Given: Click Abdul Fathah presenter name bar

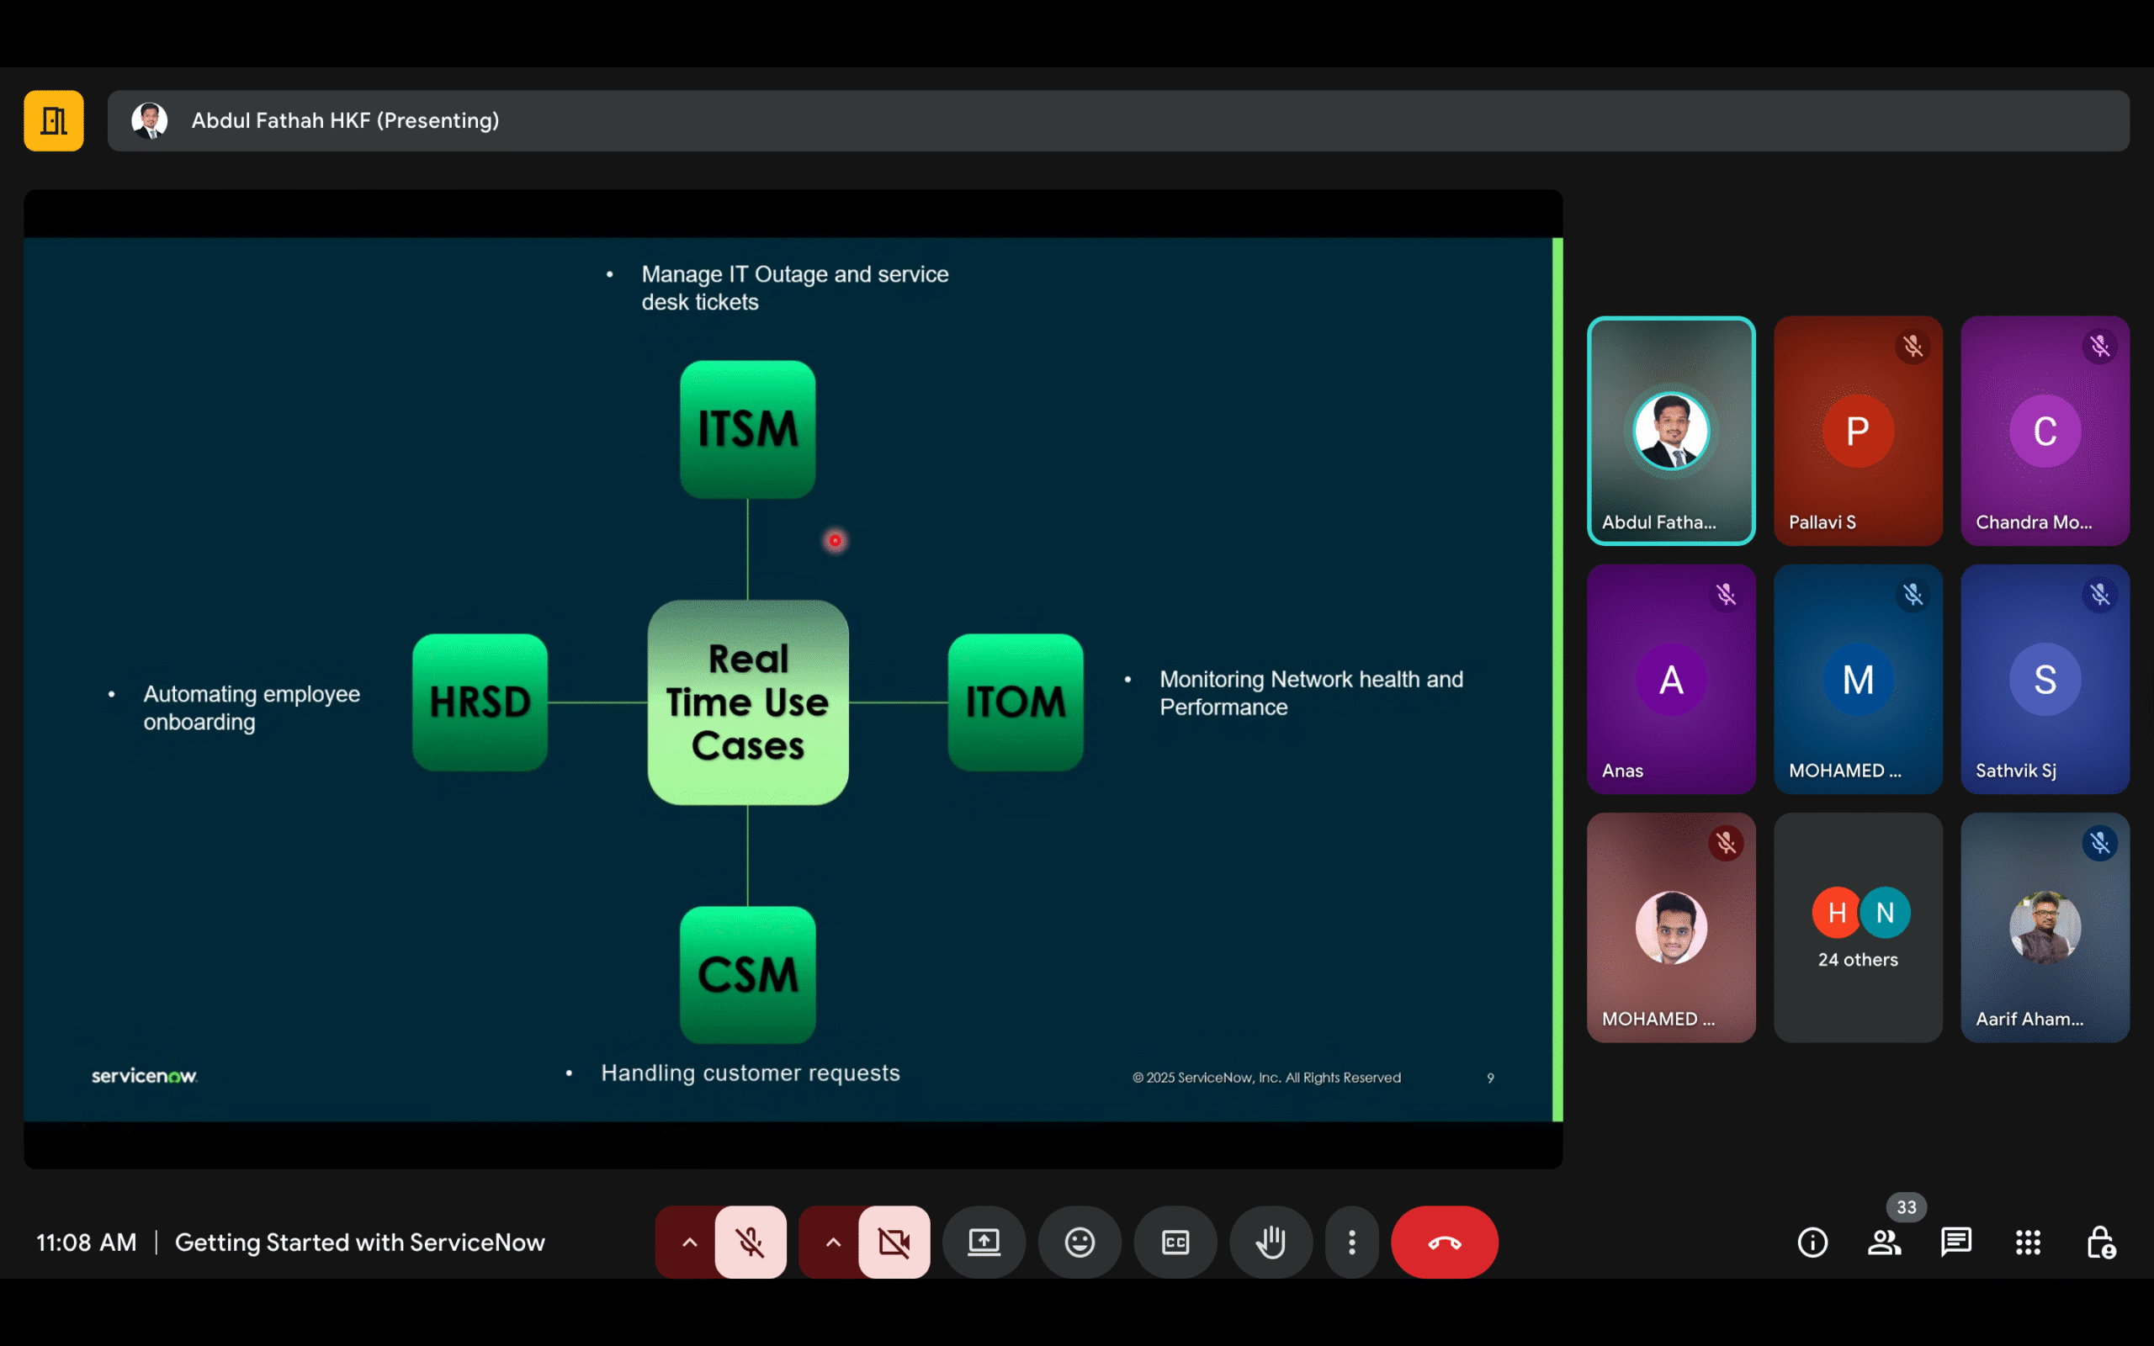Looking at the screenshot, I should (343, 120).
